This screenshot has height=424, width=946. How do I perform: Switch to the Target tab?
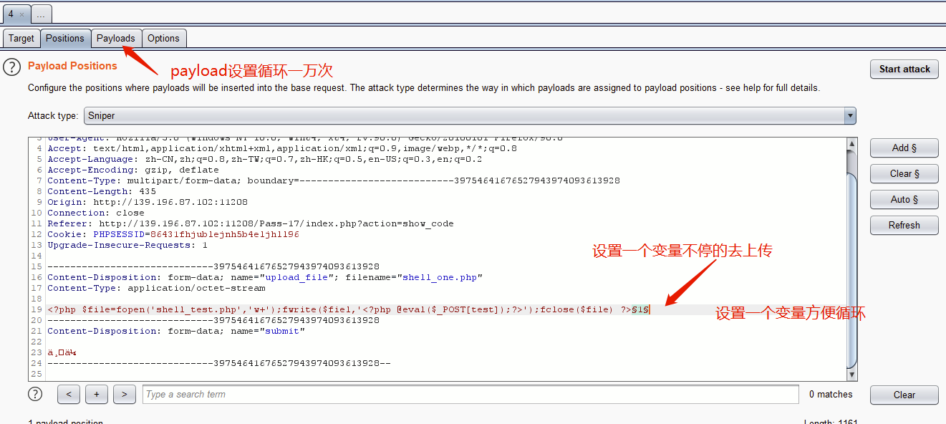[x=21, y=38]
